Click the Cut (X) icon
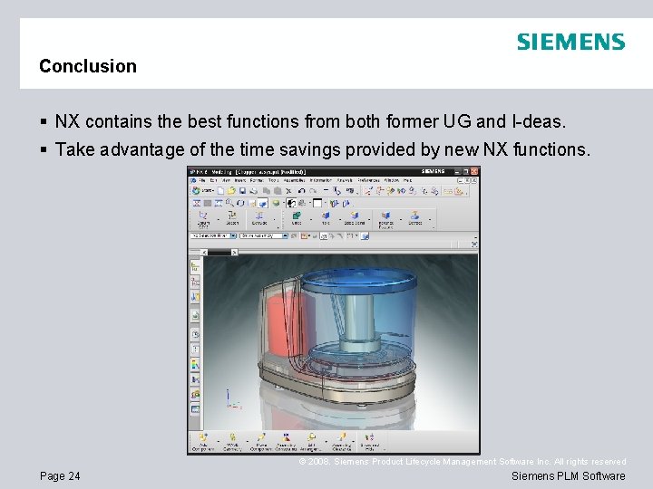This screenshot has height=489, width=653. click(288, 191)
